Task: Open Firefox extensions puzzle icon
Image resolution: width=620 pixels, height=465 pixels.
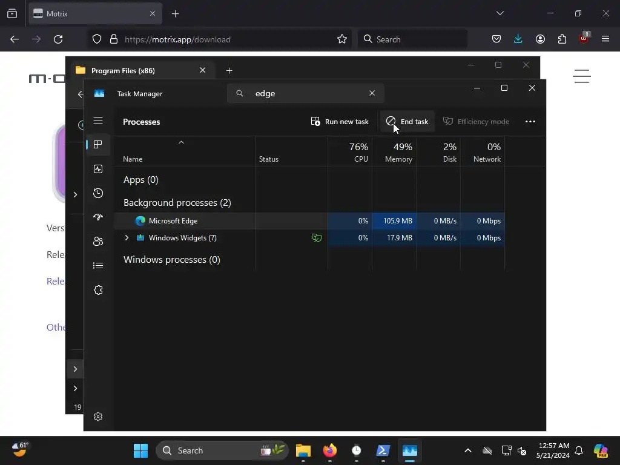Action: click(562, 39)
